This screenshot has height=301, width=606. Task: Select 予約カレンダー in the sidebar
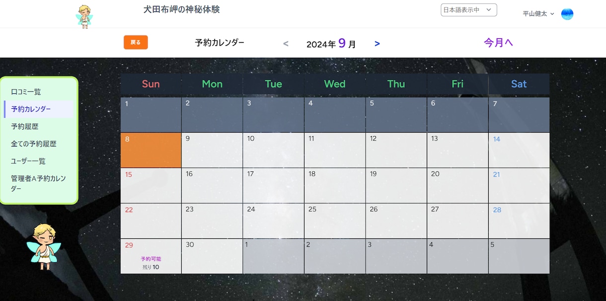tap(39, 109)
